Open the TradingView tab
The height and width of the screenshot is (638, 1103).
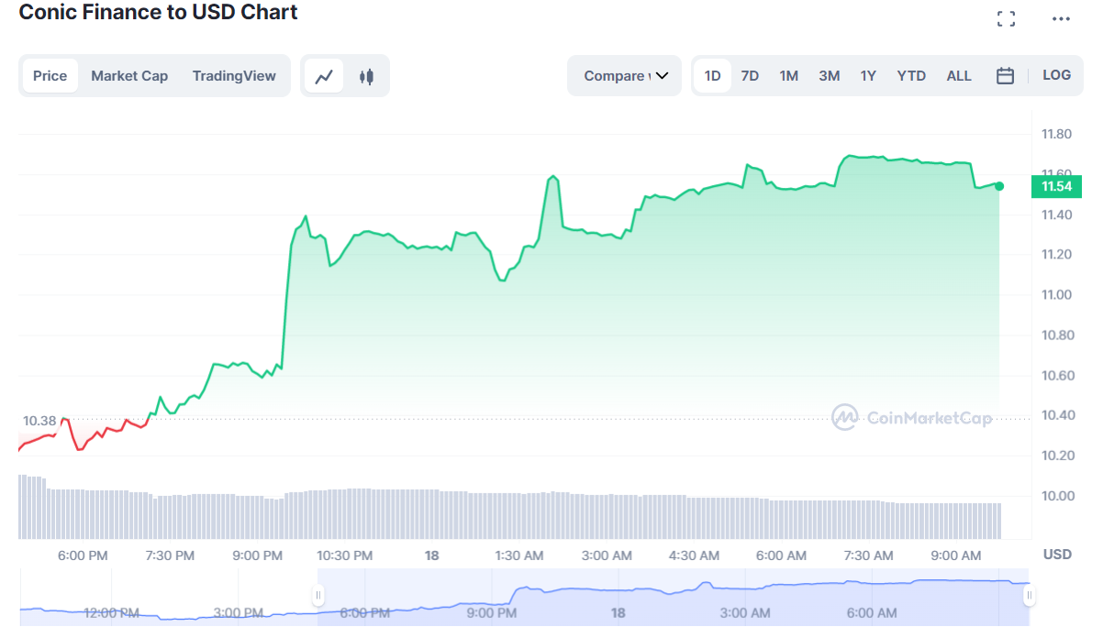point(234,76)
